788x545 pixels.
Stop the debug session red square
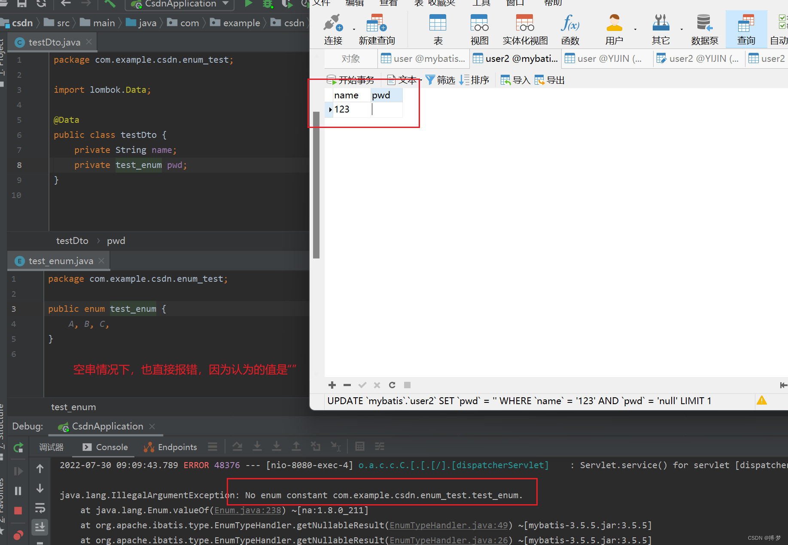pyautogui.click(x=18, y=511)
